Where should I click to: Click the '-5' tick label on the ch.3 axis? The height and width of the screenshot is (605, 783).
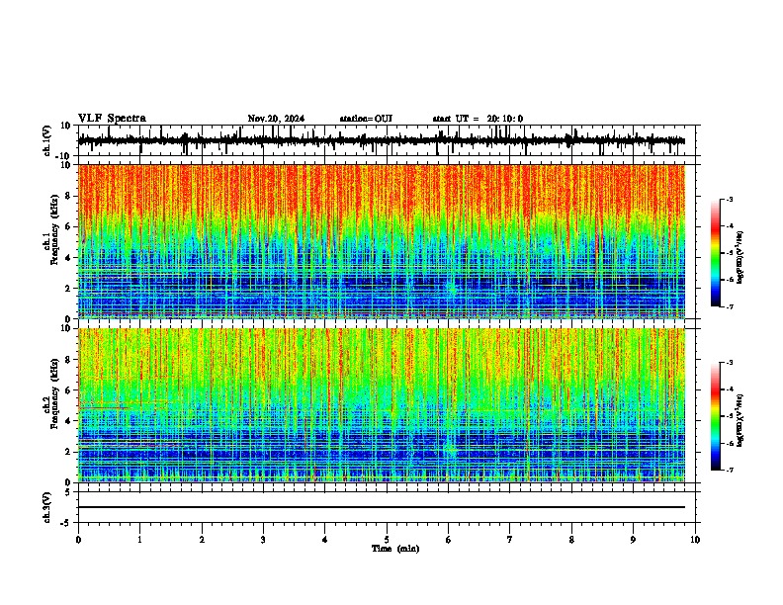point(66,523)
